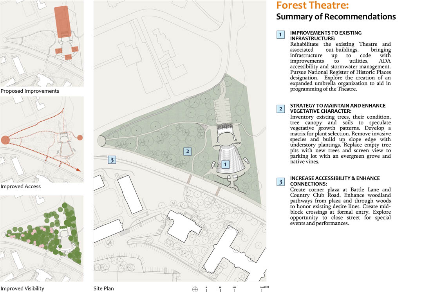Click the north compass symbol below the site plan
423x292 pixels.
(195, 289)
